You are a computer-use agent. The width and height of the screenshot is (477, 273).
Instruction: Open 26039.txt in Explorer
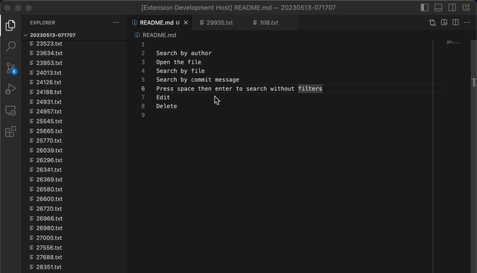[74, 151]
